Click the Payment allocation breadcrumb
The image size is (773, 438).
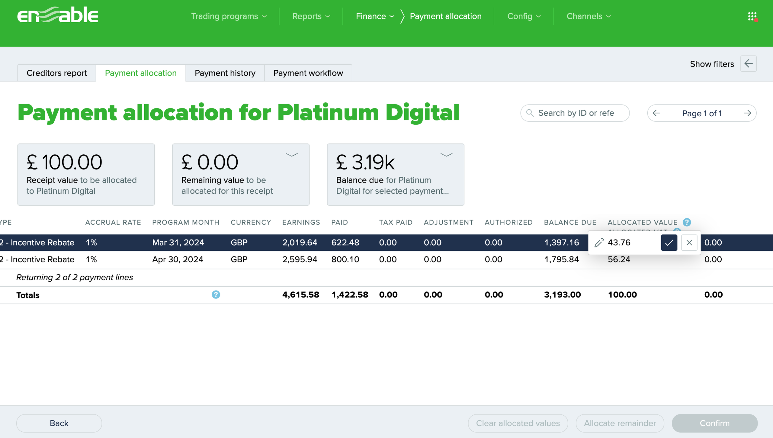coord(446,16)
